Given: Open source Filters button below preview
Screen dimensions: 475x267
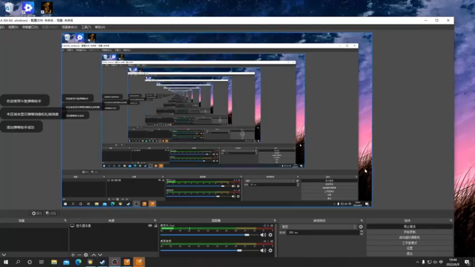Looking at the screenshot, I should 51,213.
